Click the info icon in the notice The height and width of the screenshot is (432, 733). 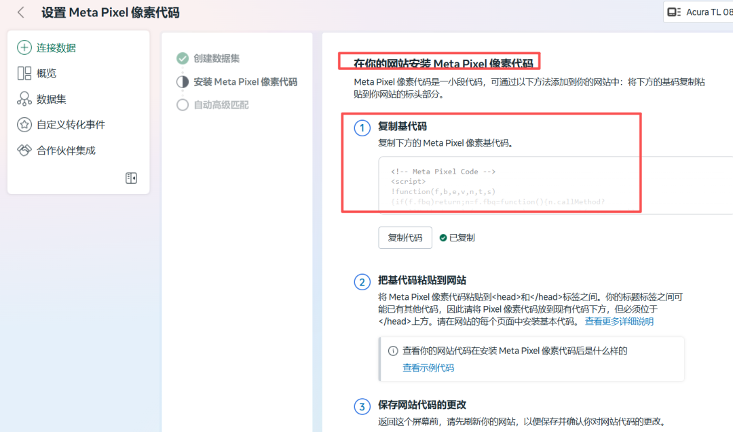coord(393,351)
